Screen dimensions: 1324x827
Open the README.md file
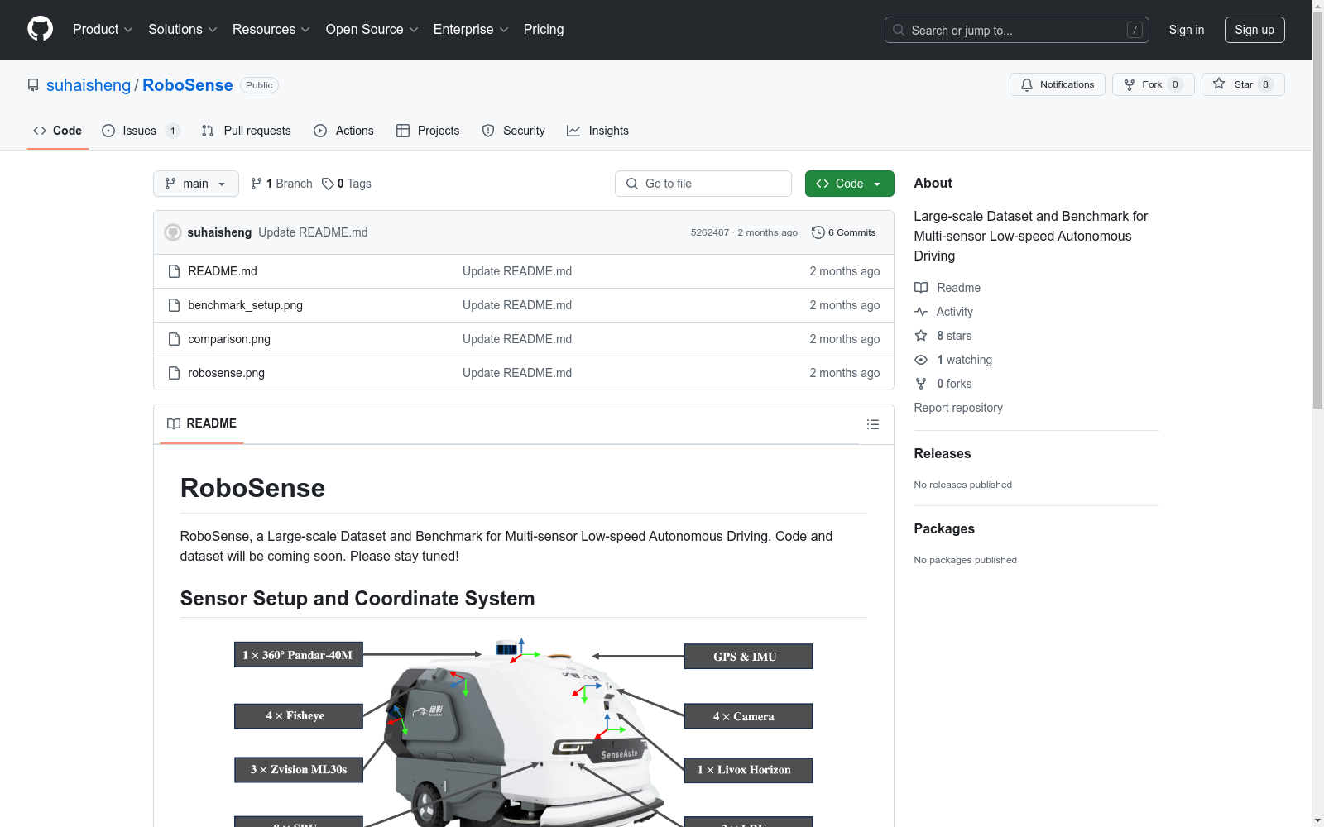pyautogui.click(x=223, y=271)
